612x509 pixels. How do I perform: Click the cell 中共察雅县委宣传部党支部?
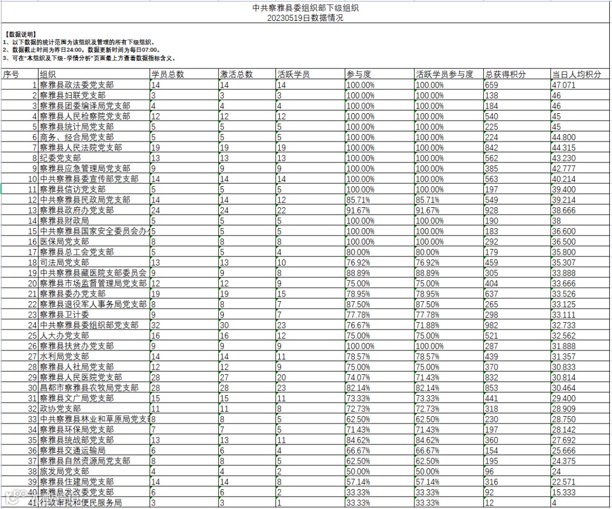(x=94, y=179)
